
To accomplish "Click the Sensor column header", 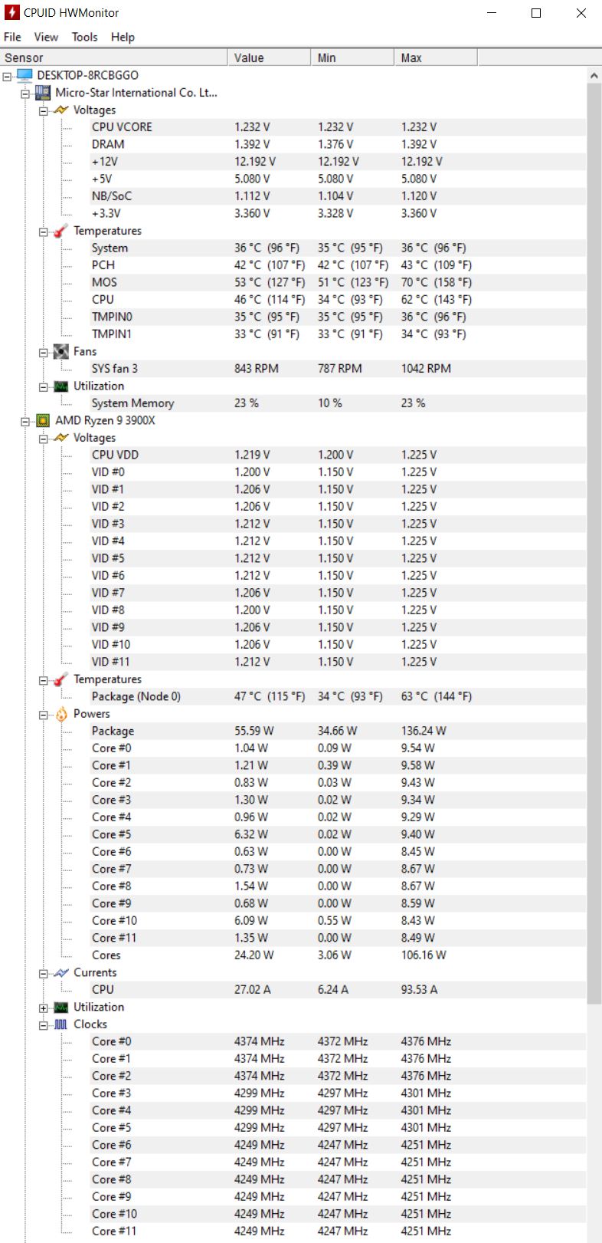I will (113, 58).
